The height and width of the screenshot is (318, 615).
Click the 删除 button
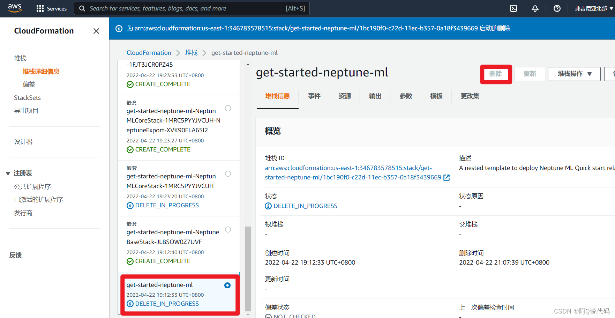tap(496, 74)
